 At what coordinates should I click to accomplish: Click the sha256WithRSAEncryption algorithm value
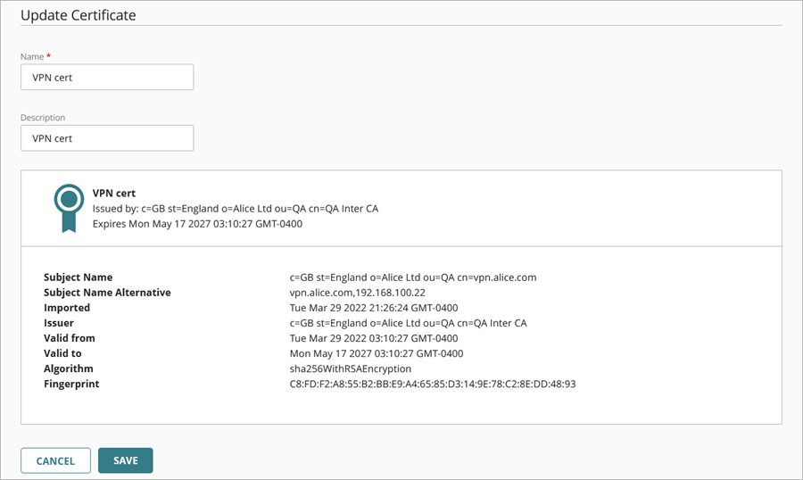coord(344,368)
